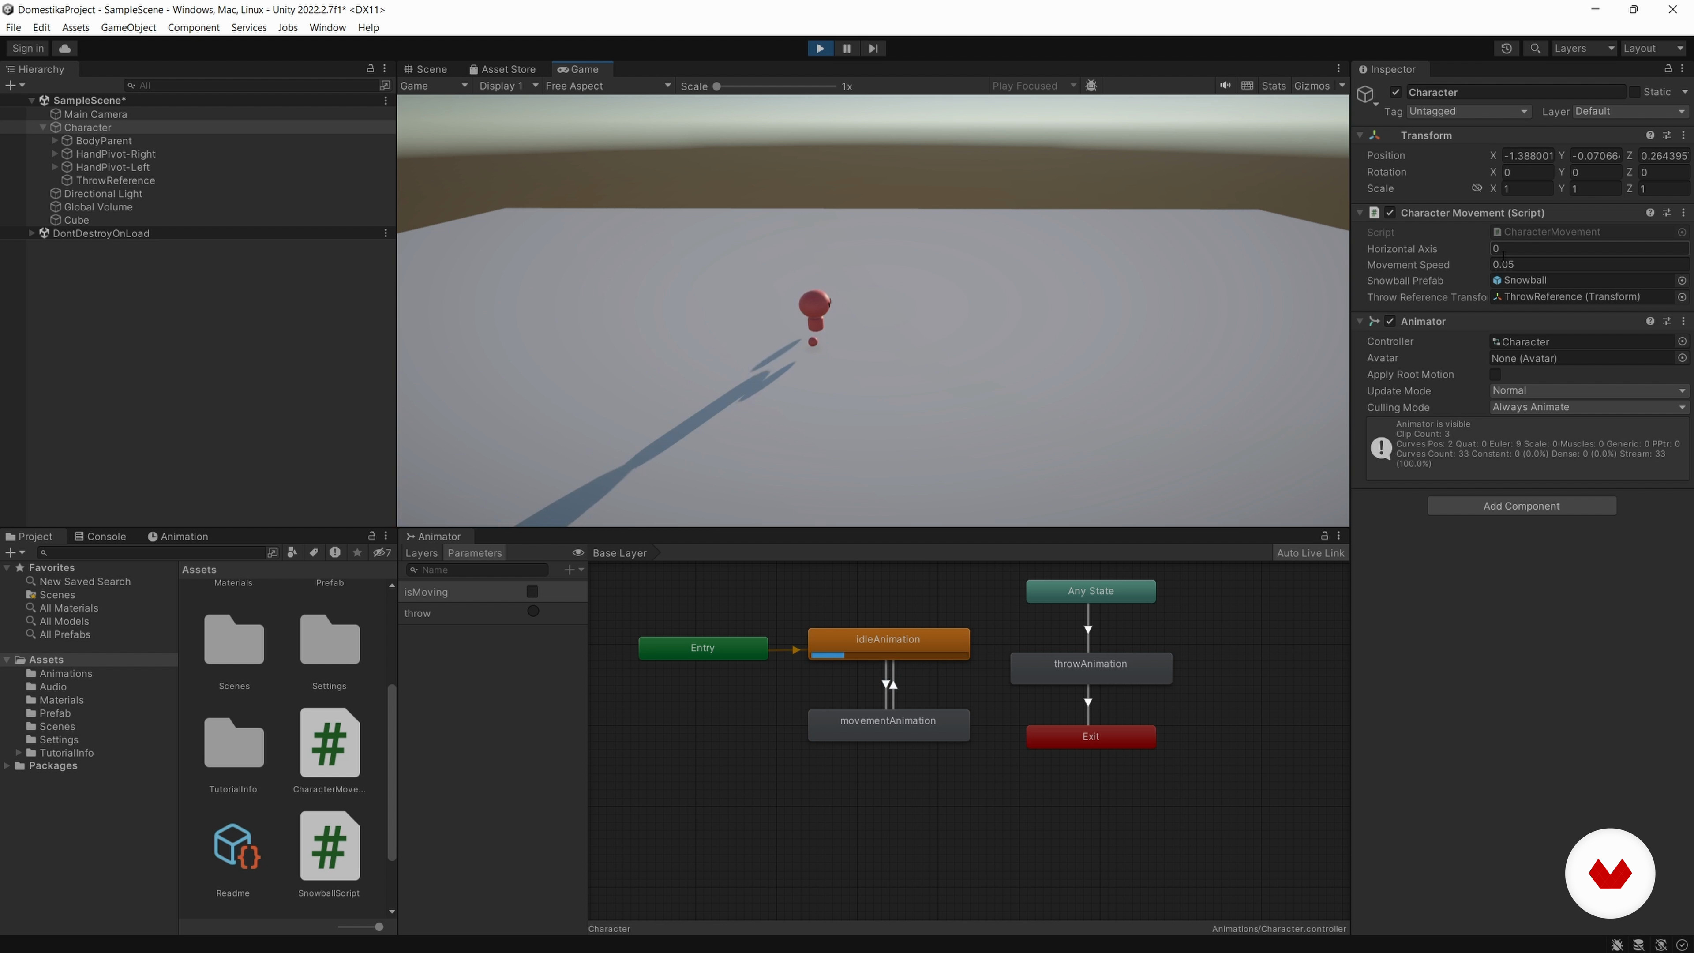Screen dimensions: 1694x953
Task: Select the throwAnimation state node
Action: [x=1091, y=668]
